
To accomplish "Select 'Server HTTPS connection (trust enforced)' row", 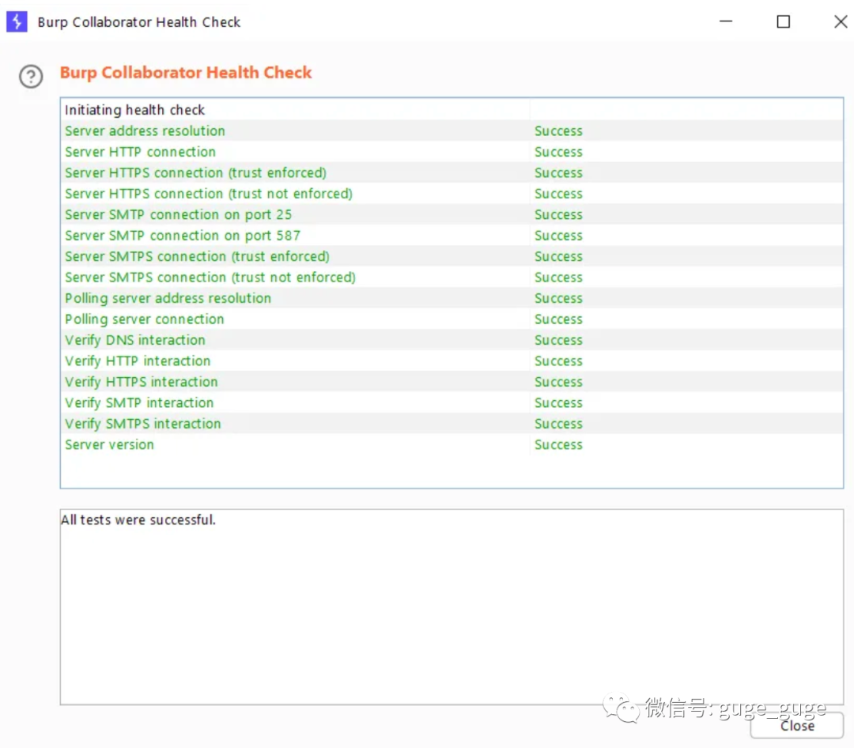I will coord(452,172).
